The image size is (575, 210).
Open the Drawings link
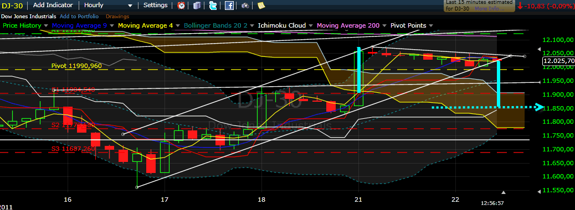(x=117, y=17)
